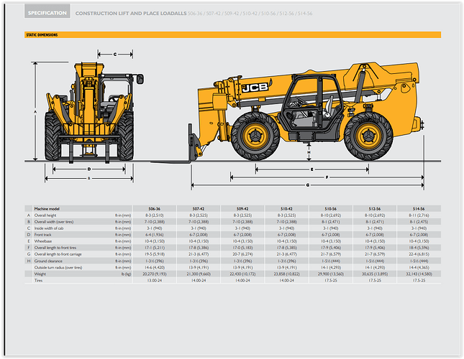Click the lb (kg) unit label
Viewport: 464px width, 359px height.
click(x=126, y=274)
